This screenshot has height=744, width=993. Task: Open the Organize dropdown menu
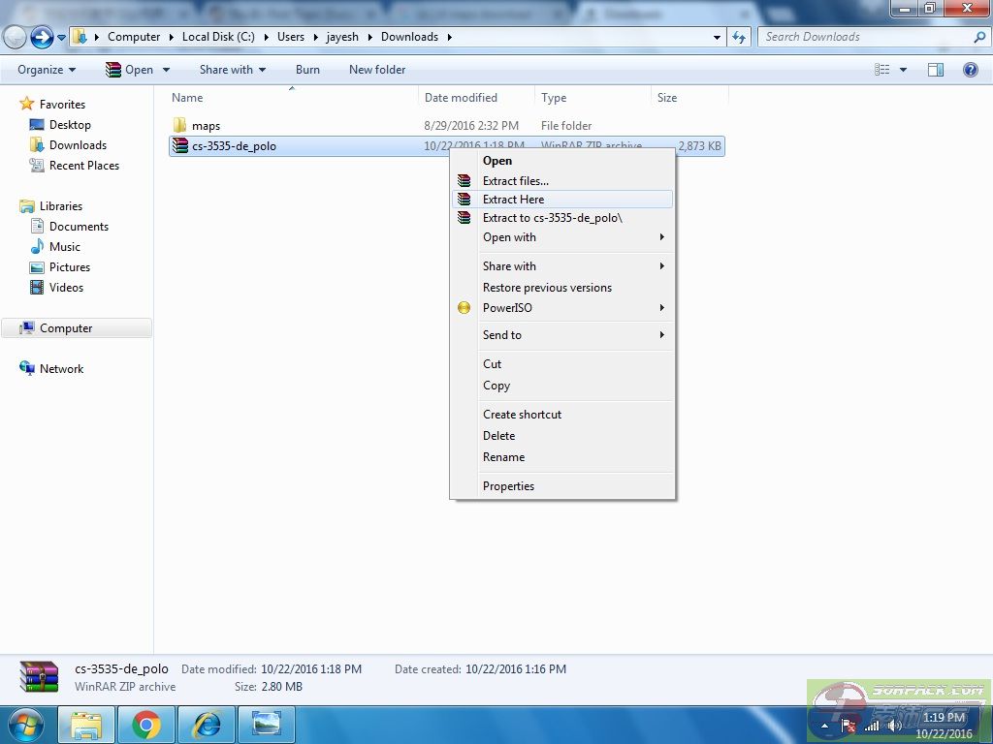click(x=46, y=70)
